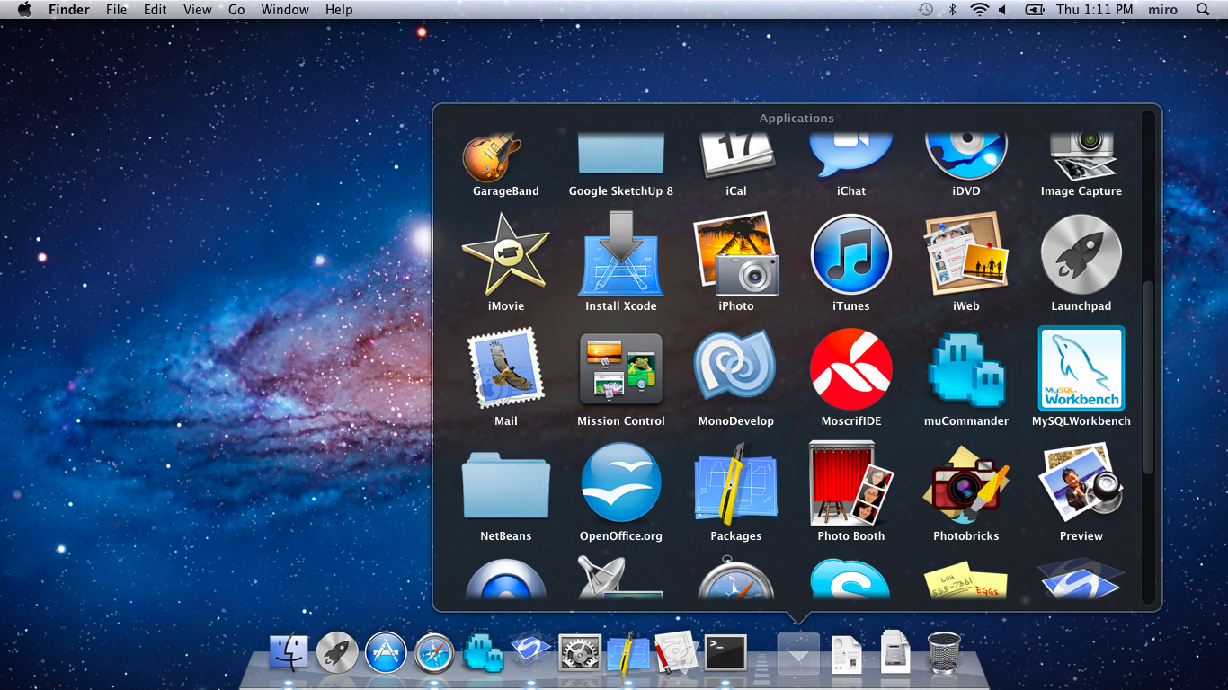
Task: Open Mission Control from the stack
Action: [621, 368]
